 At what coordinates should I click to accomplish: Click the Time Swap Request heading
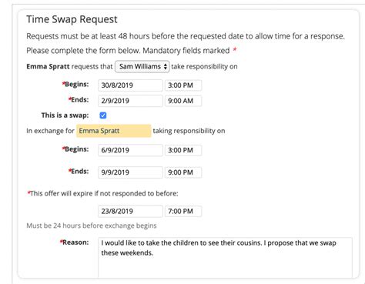[72, 19]
